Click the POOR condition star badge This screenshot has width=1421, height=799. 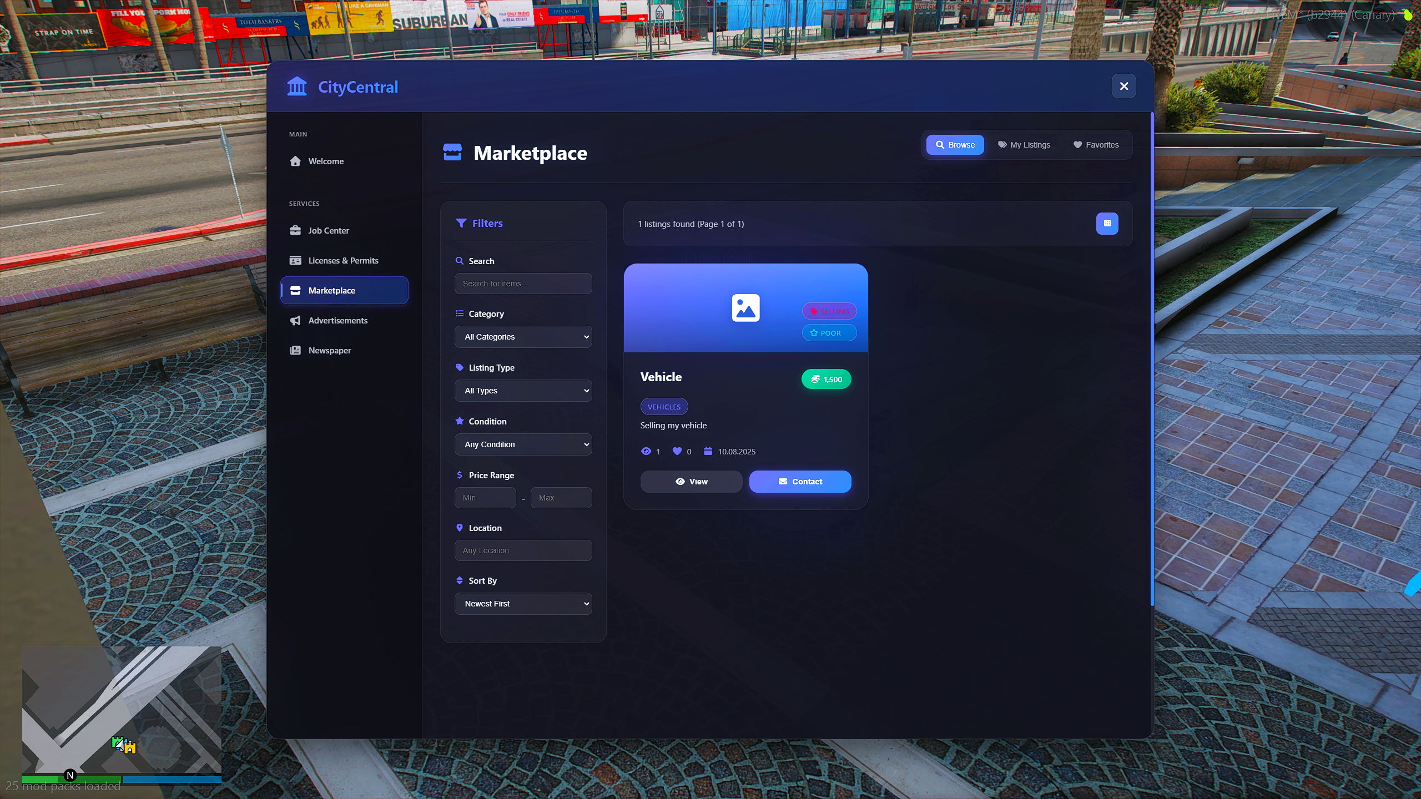click(829, 333)
